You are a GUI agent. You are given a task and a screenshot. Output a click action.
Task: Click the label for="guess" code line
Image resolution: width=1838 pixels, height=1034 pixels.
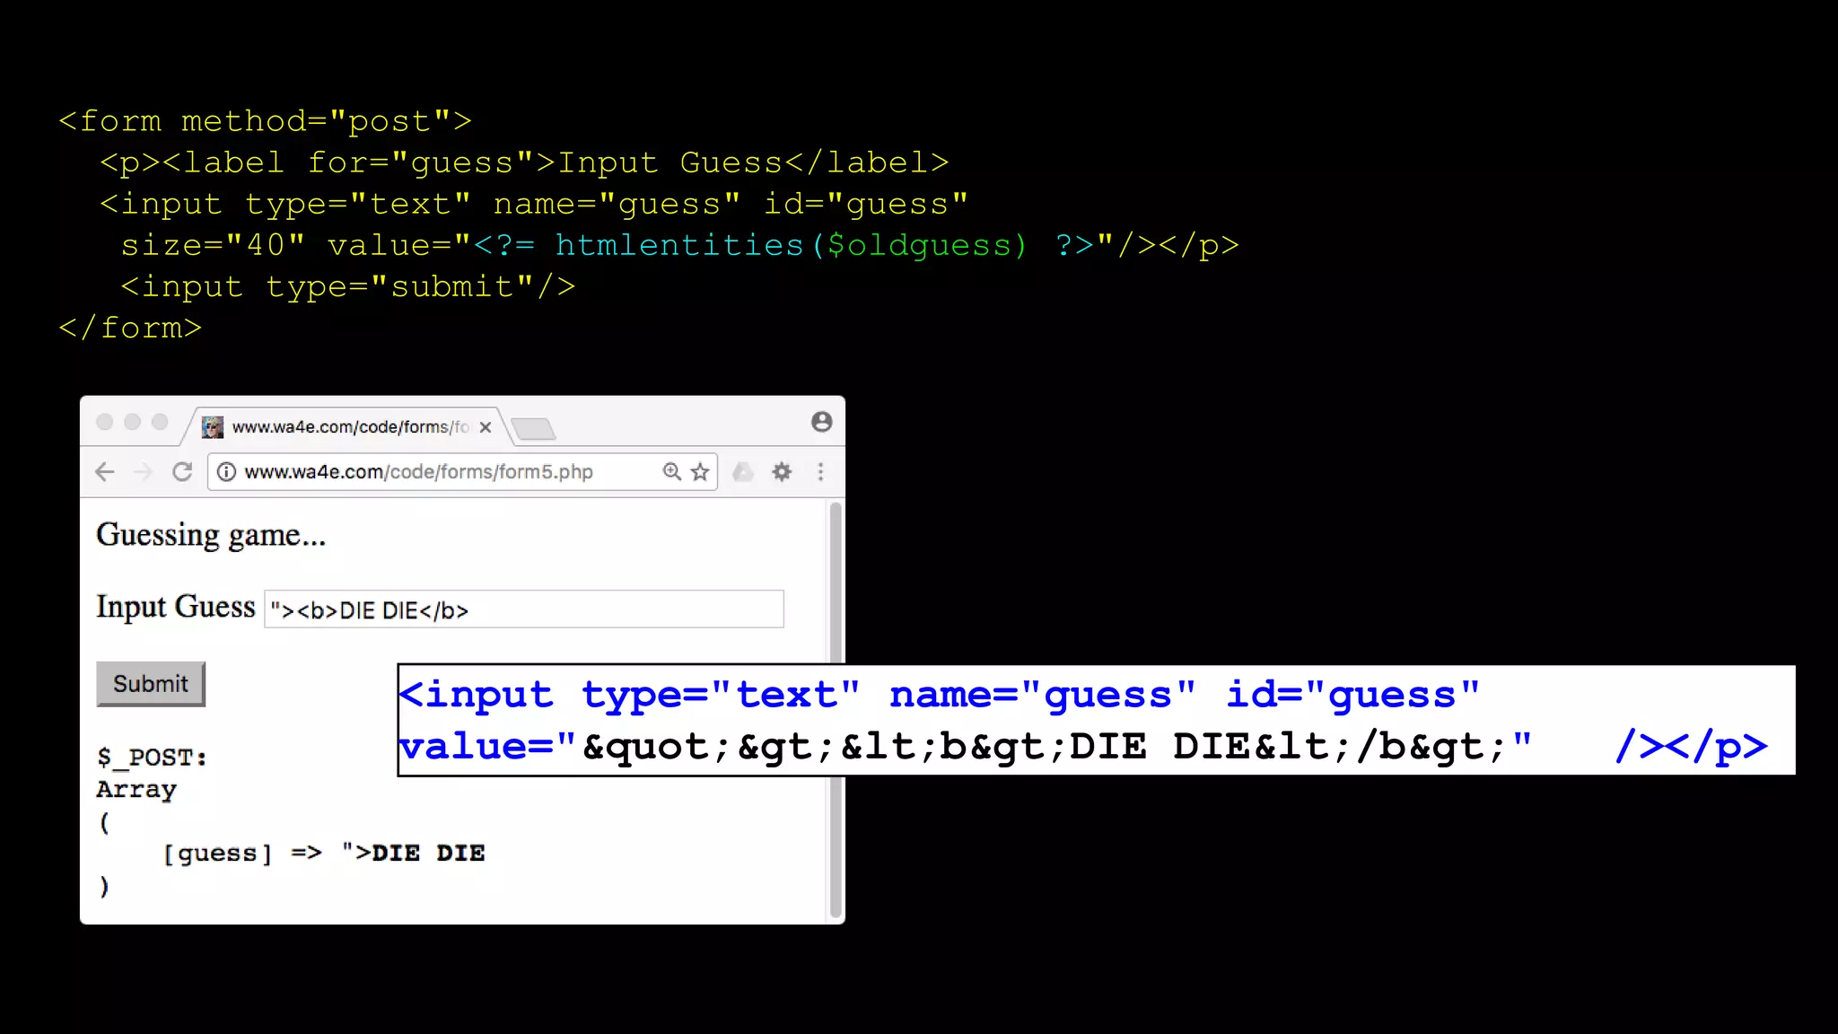pyautogui.click(x=524, y=162)
